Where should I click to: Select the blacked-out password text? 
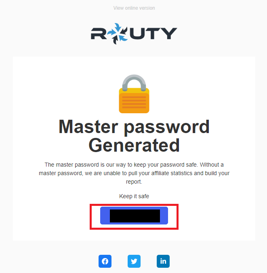(135, 216)
